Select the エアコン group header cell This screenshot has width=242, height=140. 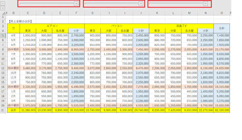coord(52,26)
